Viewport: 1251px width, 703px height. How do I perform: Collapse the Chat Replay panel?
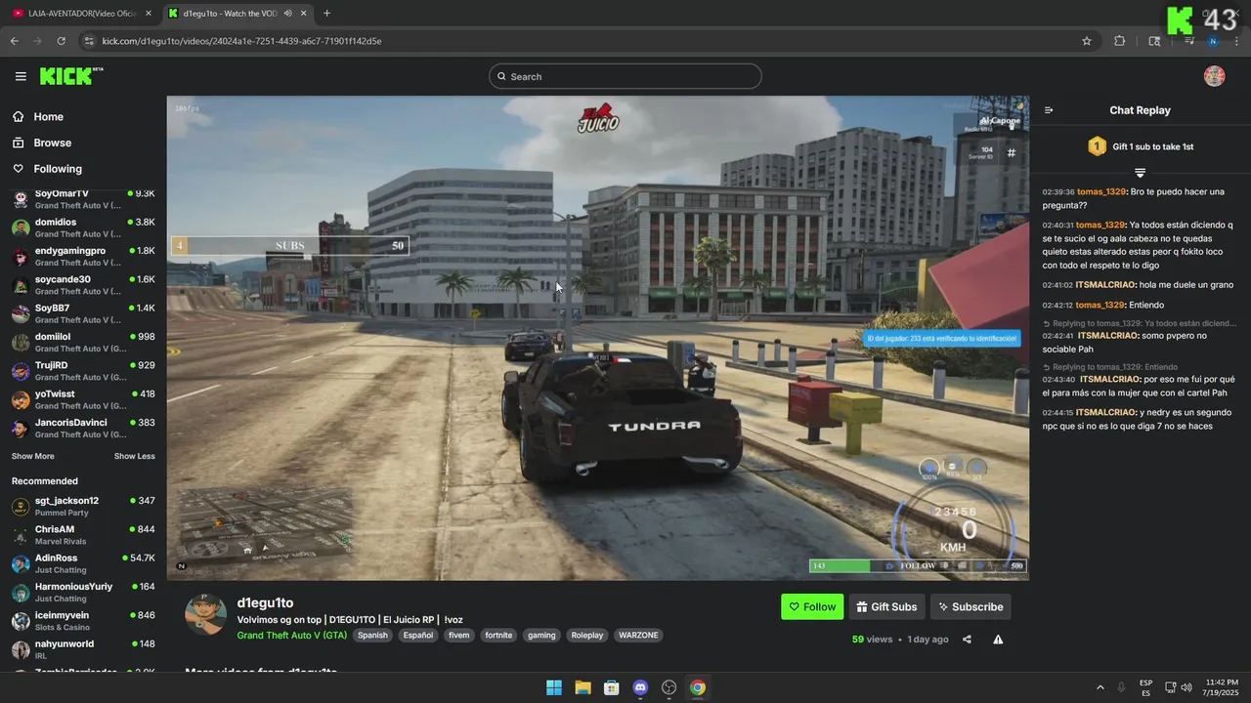click(x=1049, y=110)
